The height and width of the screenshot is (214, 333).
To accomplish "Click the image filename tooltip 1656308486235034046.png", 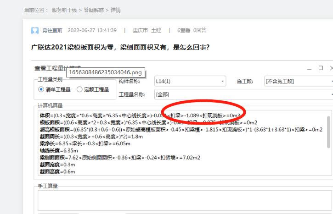I will (x=106, y=72).
